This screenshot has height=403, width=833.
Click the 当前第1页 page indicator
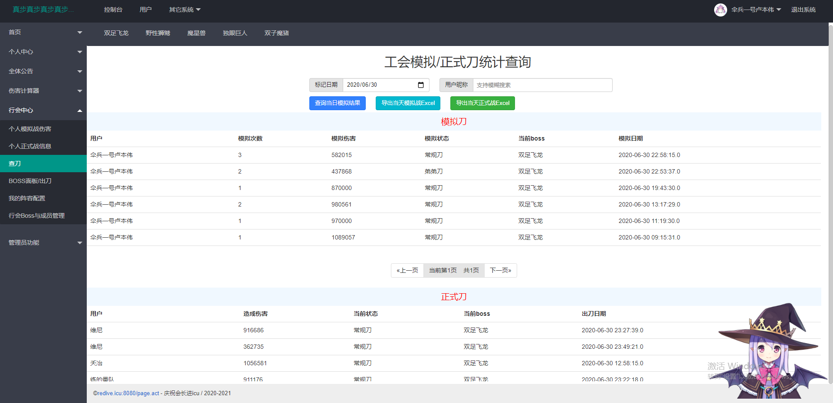pos(443,270)
